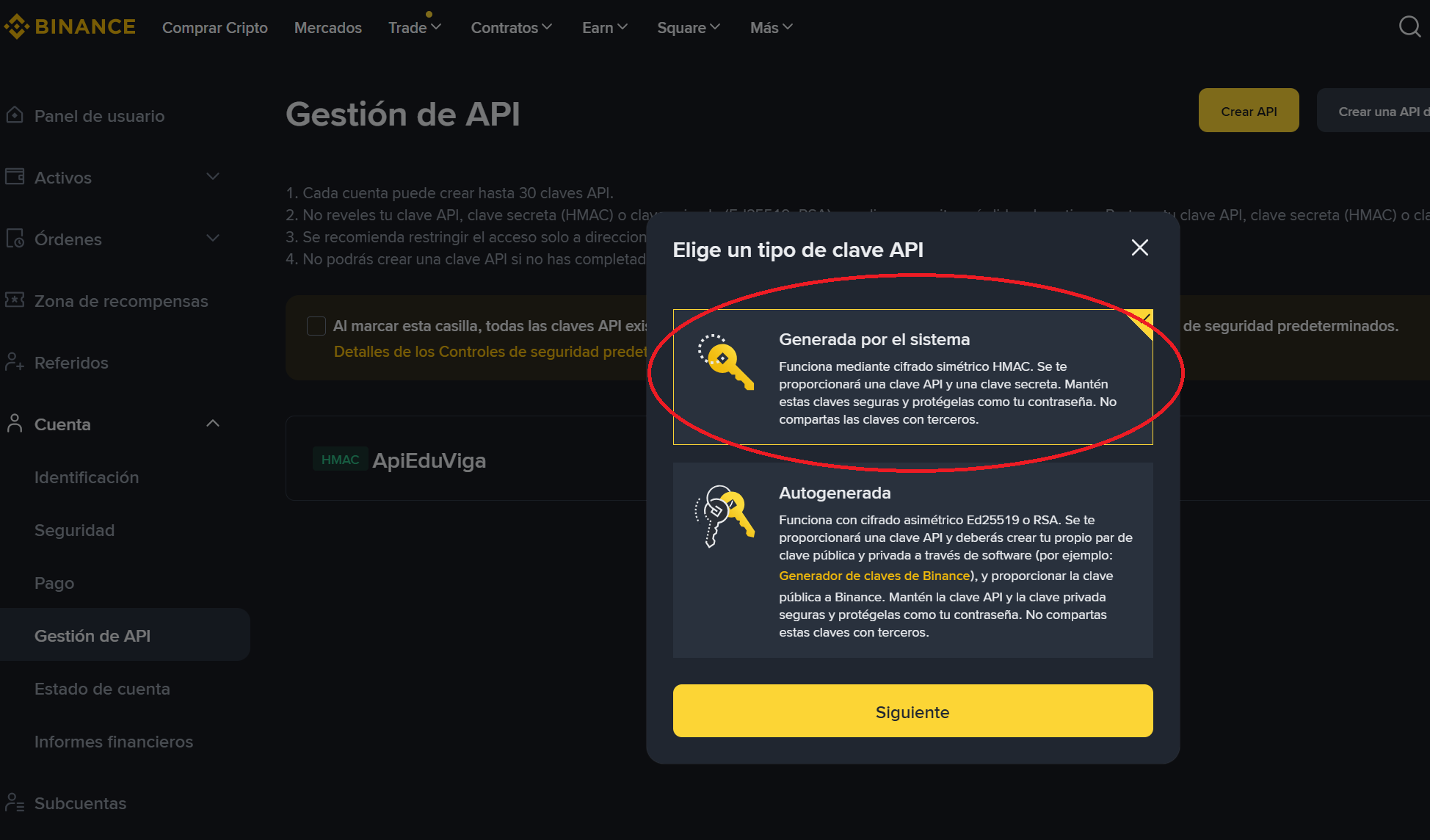1430x840 pixels.
Task: Collapse the Cuenta sidebar section
Action: click(x=213, y=424)
